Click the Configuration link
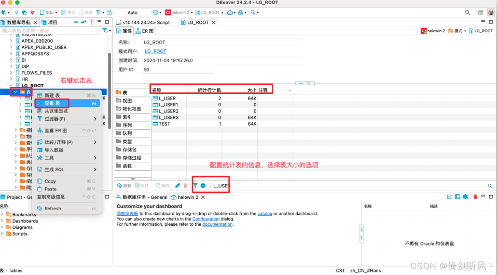498x275 pixels. [206, 219]
